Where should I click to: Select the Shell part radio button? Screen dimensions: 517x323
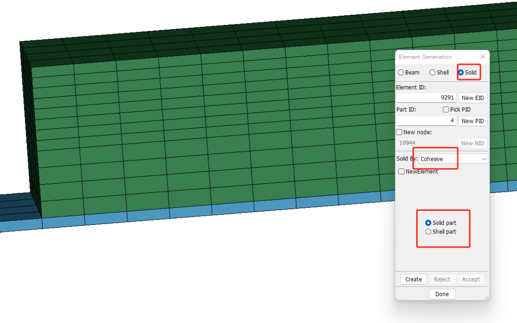coord(428,232)
